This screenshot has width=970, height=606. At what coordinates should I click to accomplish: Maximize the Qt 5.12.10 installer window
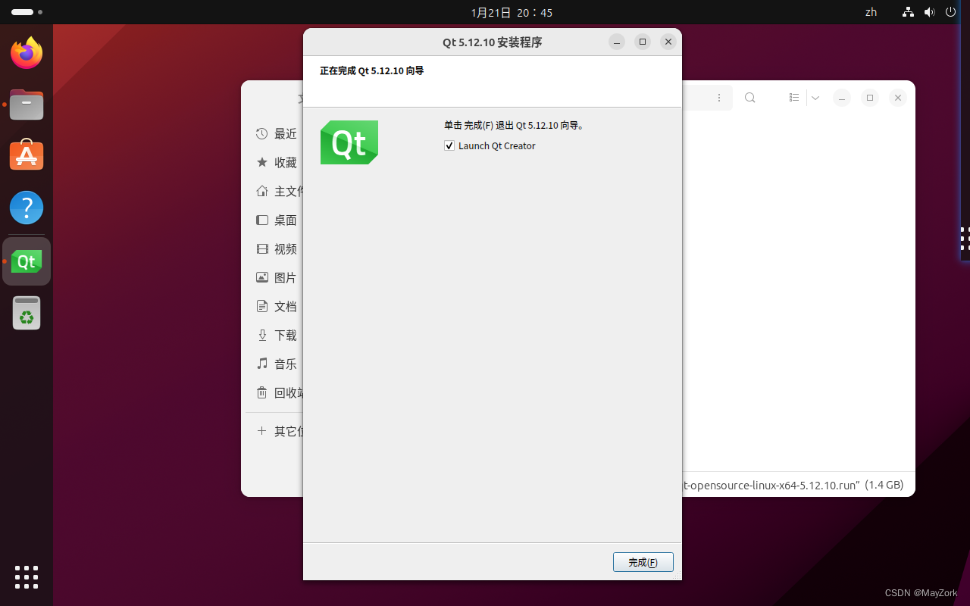point(643,42)
